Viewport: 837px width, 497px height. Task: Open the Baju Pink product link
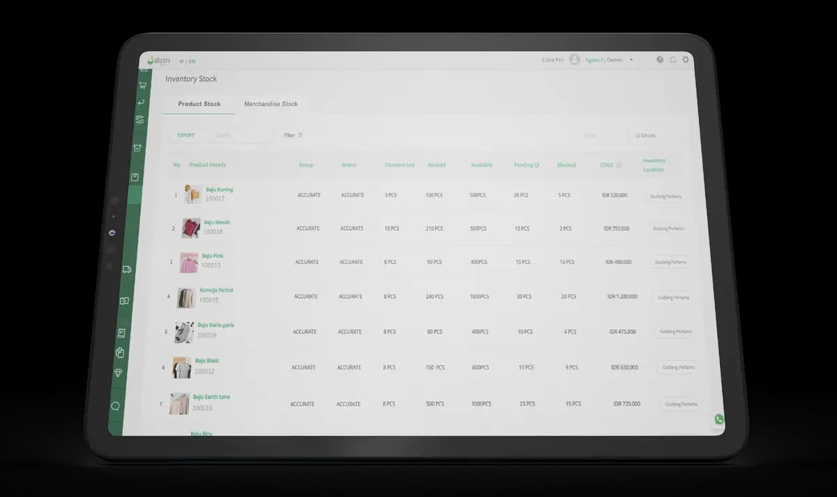[x=213, y=256]
